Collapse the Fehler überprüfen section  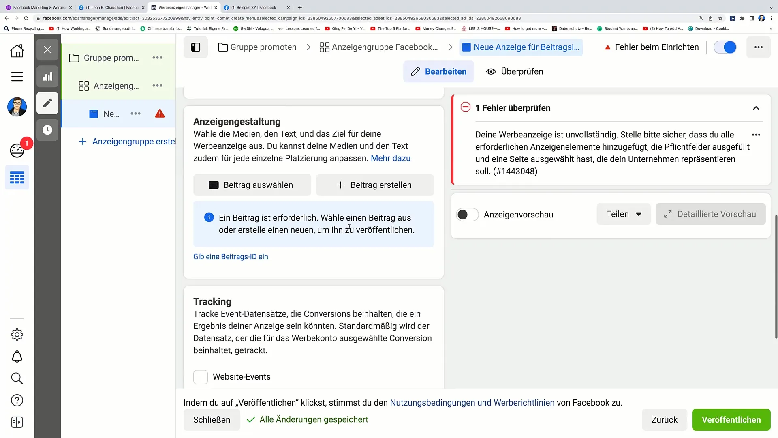point(756,108)
